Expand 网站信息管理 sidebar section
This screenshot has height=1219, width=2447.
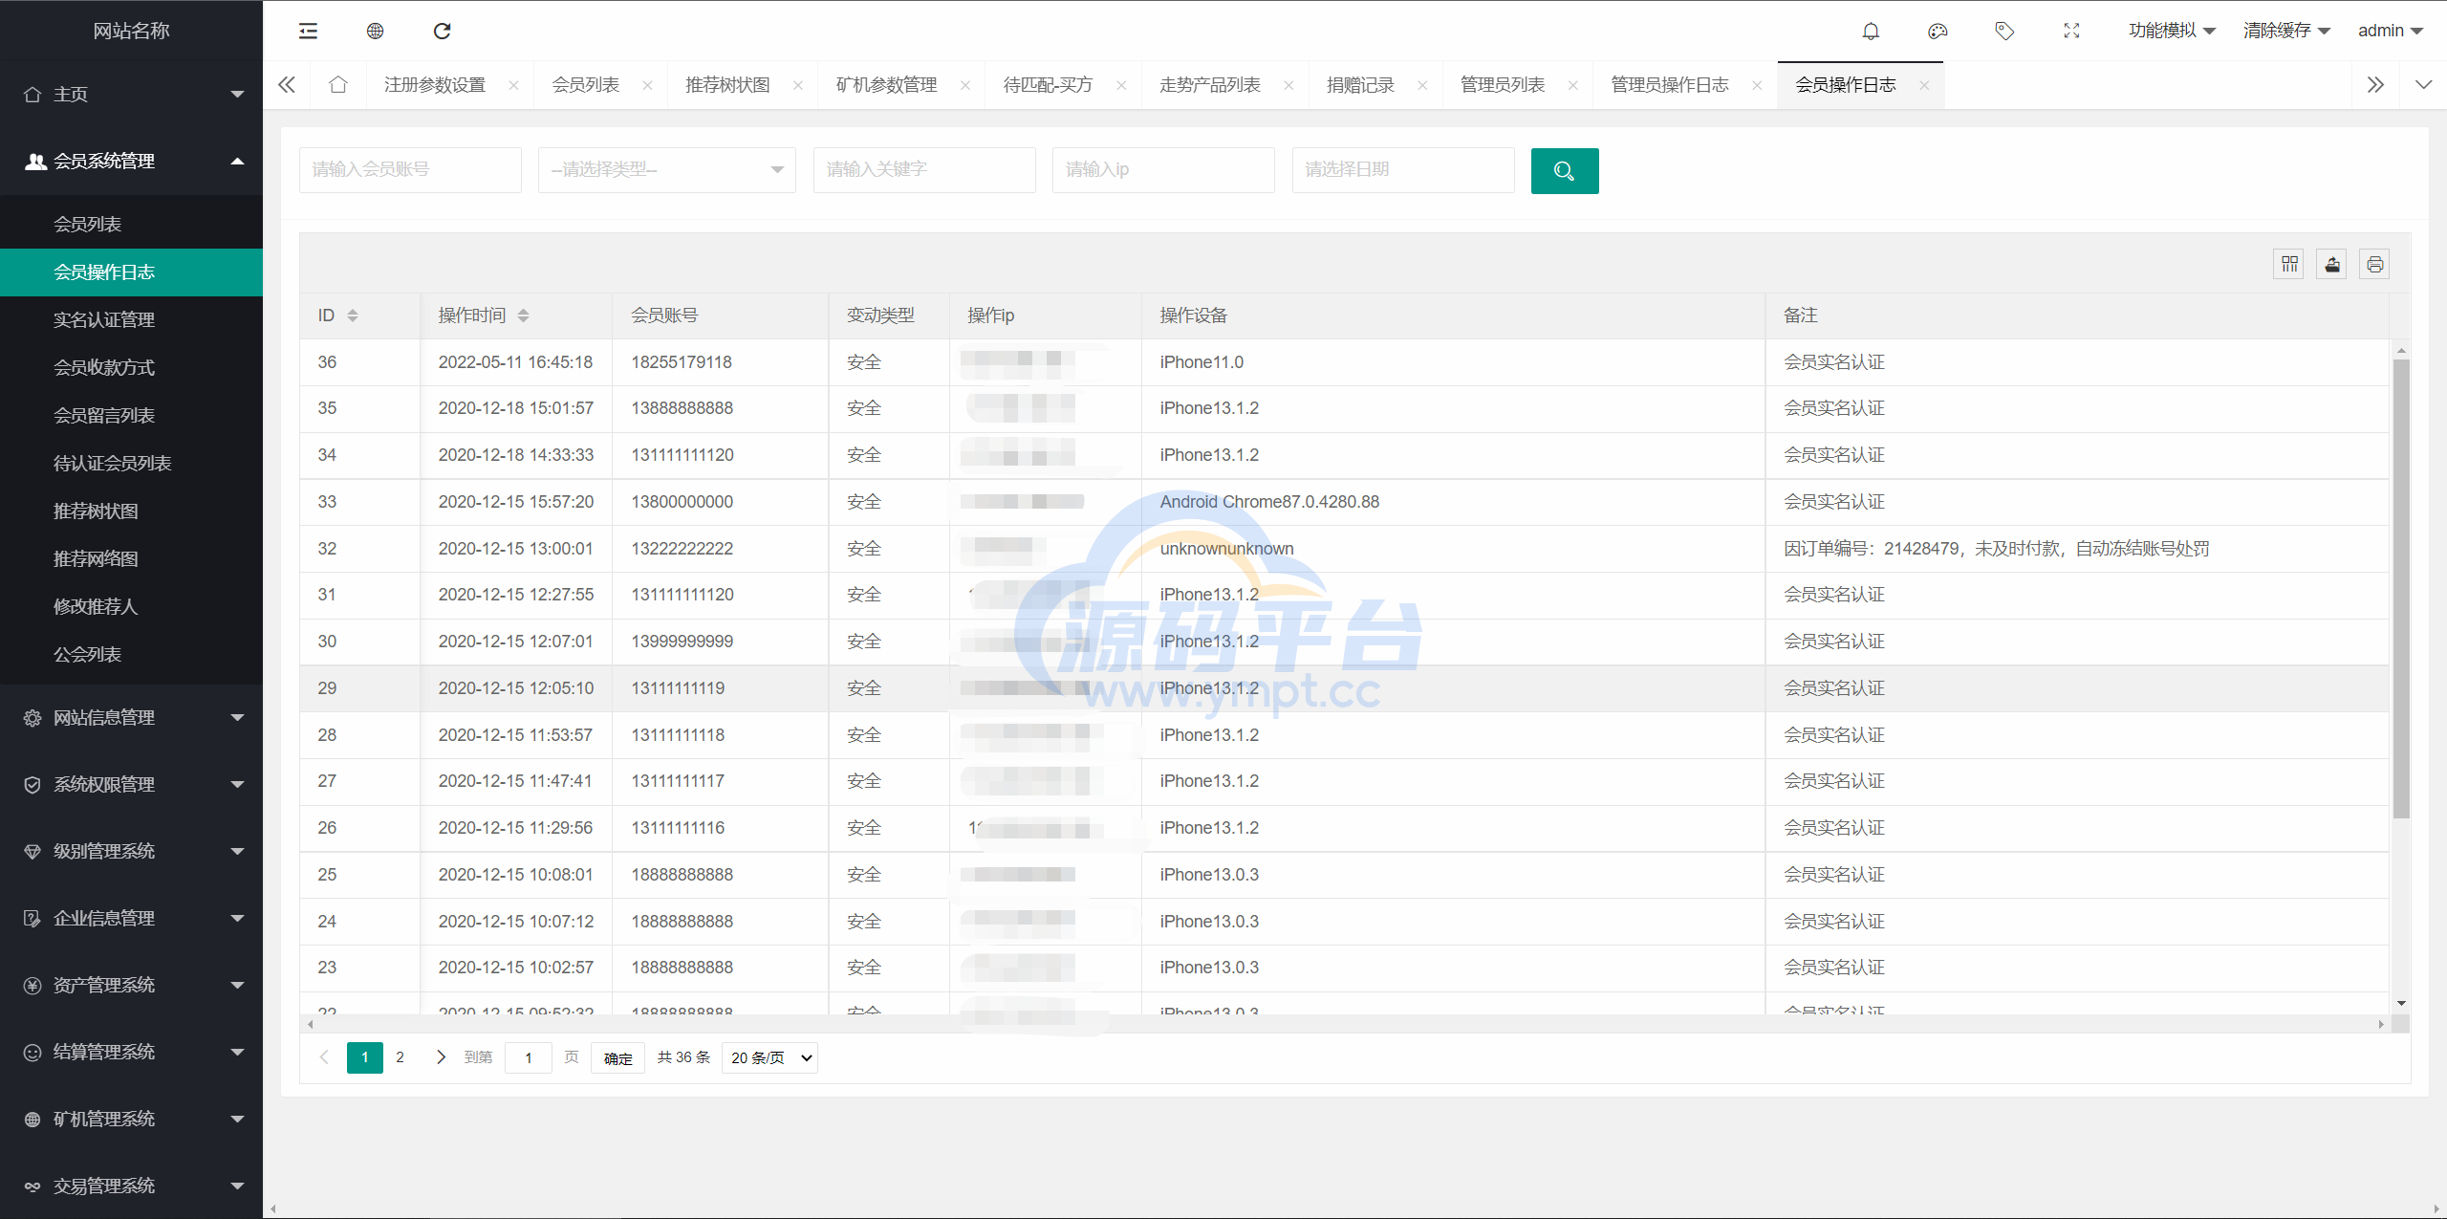[131, 717]
